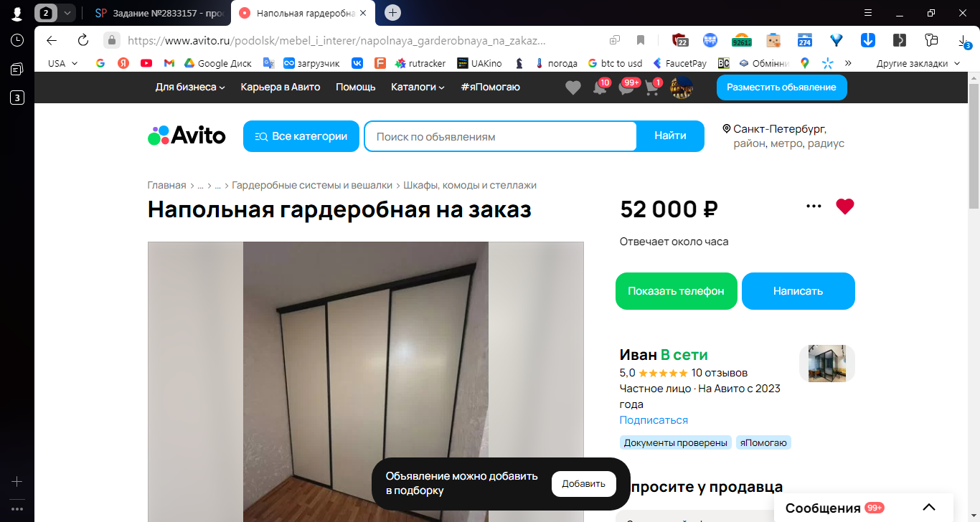980x522 pixels.
Task: Expand the Для бизнеса dropdown menu
Action: pyautogui.click(x=190, y=87)
